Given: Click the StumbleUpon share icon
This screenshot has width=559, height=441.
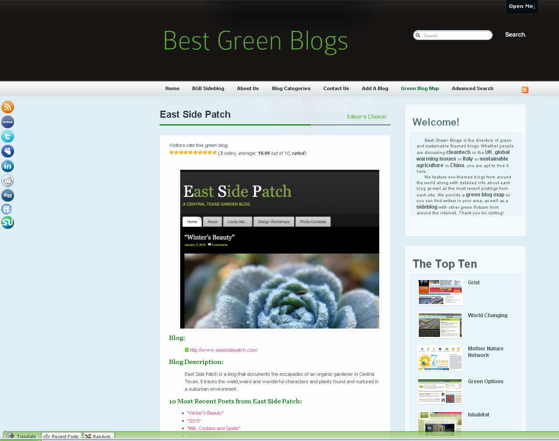Looking at the screenshot, I should 7,222.
